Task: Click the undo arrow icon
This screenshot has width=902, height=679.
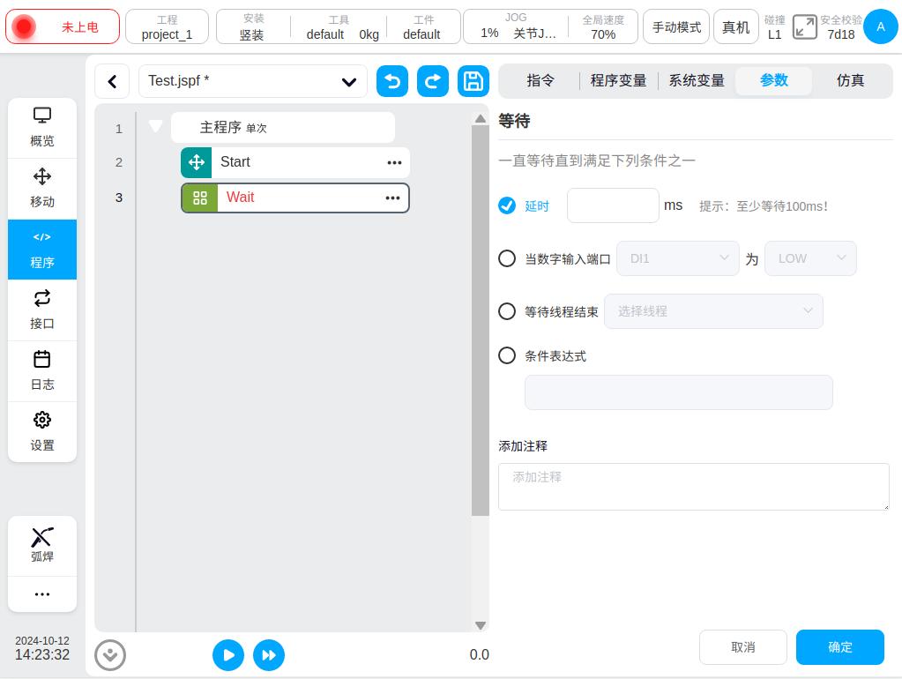Action: coord(392,81)
